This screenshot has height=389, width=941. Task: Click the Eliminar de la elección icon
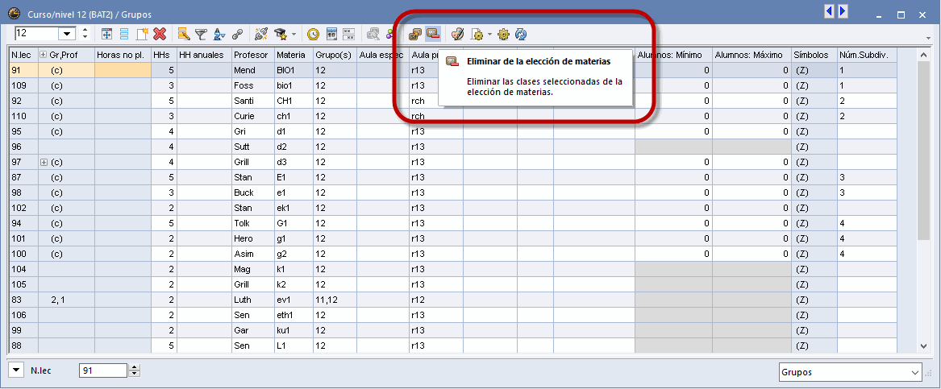433,34
